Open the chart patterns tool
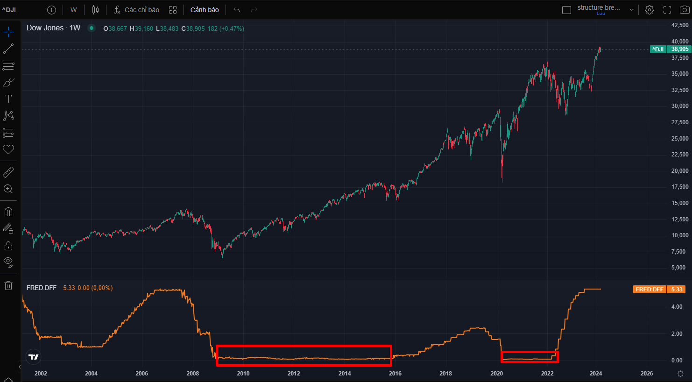The height and width of the screenshot is (382, 692). [8, 115]
